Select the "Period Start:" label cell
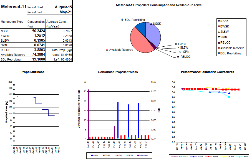Screen dimensions: 252x161 36,7
